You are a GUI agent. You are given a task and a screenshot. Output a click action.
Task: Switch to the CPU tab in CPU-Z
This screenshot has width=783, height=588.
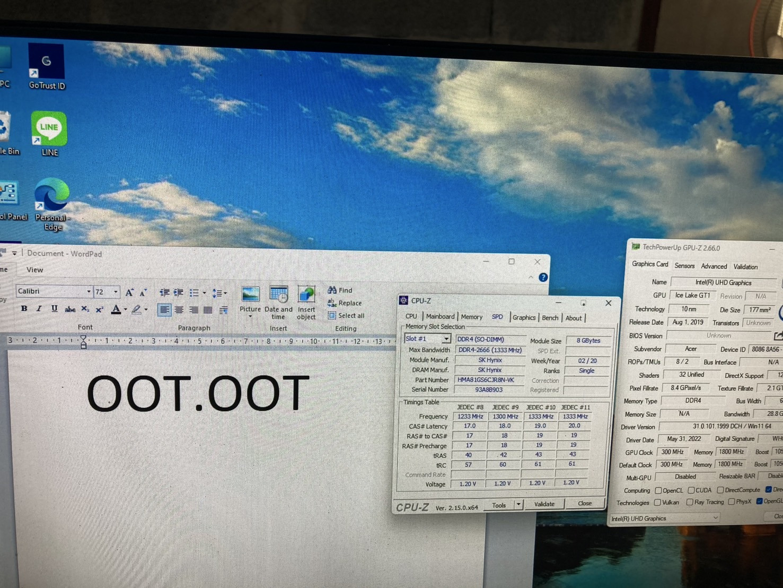pyautogui.click(x=411, y=316)
